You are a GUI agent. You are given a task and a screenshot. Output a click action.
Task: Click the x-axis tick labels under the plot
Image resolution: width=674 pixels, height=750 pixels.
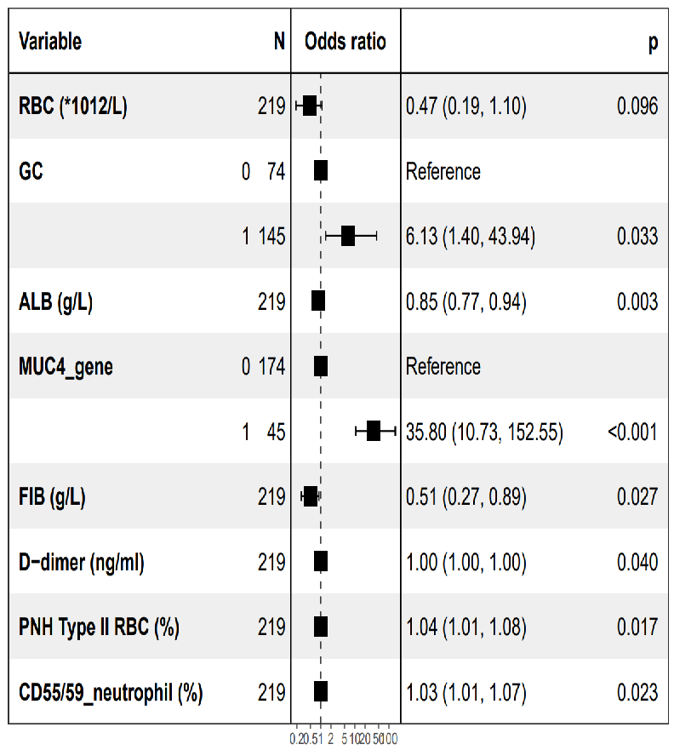pyautogui.click(x=345, y=737)
